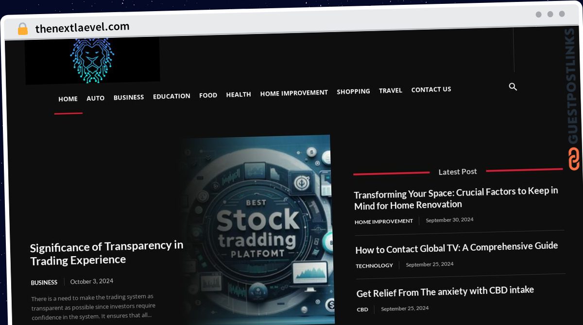Open the CBD anxiety relief post
Screen dimensions: 583x325
[445, 292]
